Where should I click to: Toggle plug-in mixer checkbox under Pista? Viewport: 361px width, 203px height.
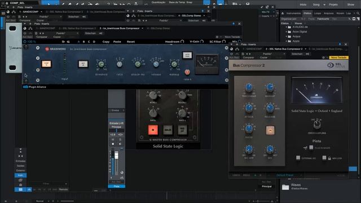click(311, 148)
